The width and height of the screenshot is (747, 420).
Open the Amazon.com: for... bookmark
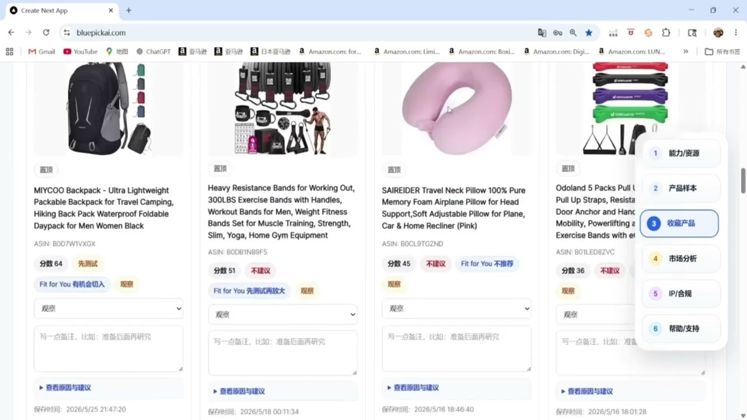pyautogui.click(x=330, y=51)
